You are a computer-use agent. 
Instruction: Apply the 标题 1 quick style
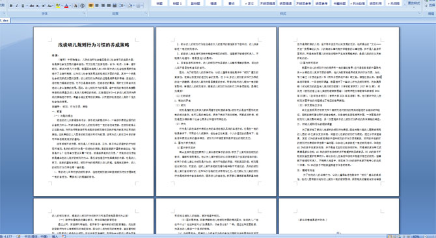(x=177, y=3)
